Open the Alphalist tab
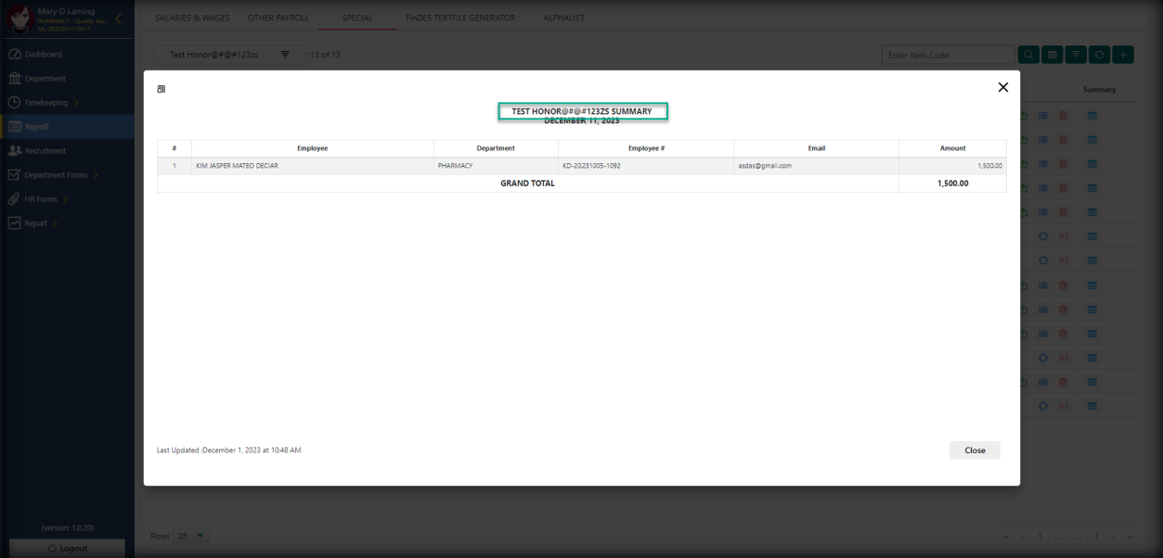Image resolution: width=1163 pixels, height=558 pixels. click(x=563, y=18)
